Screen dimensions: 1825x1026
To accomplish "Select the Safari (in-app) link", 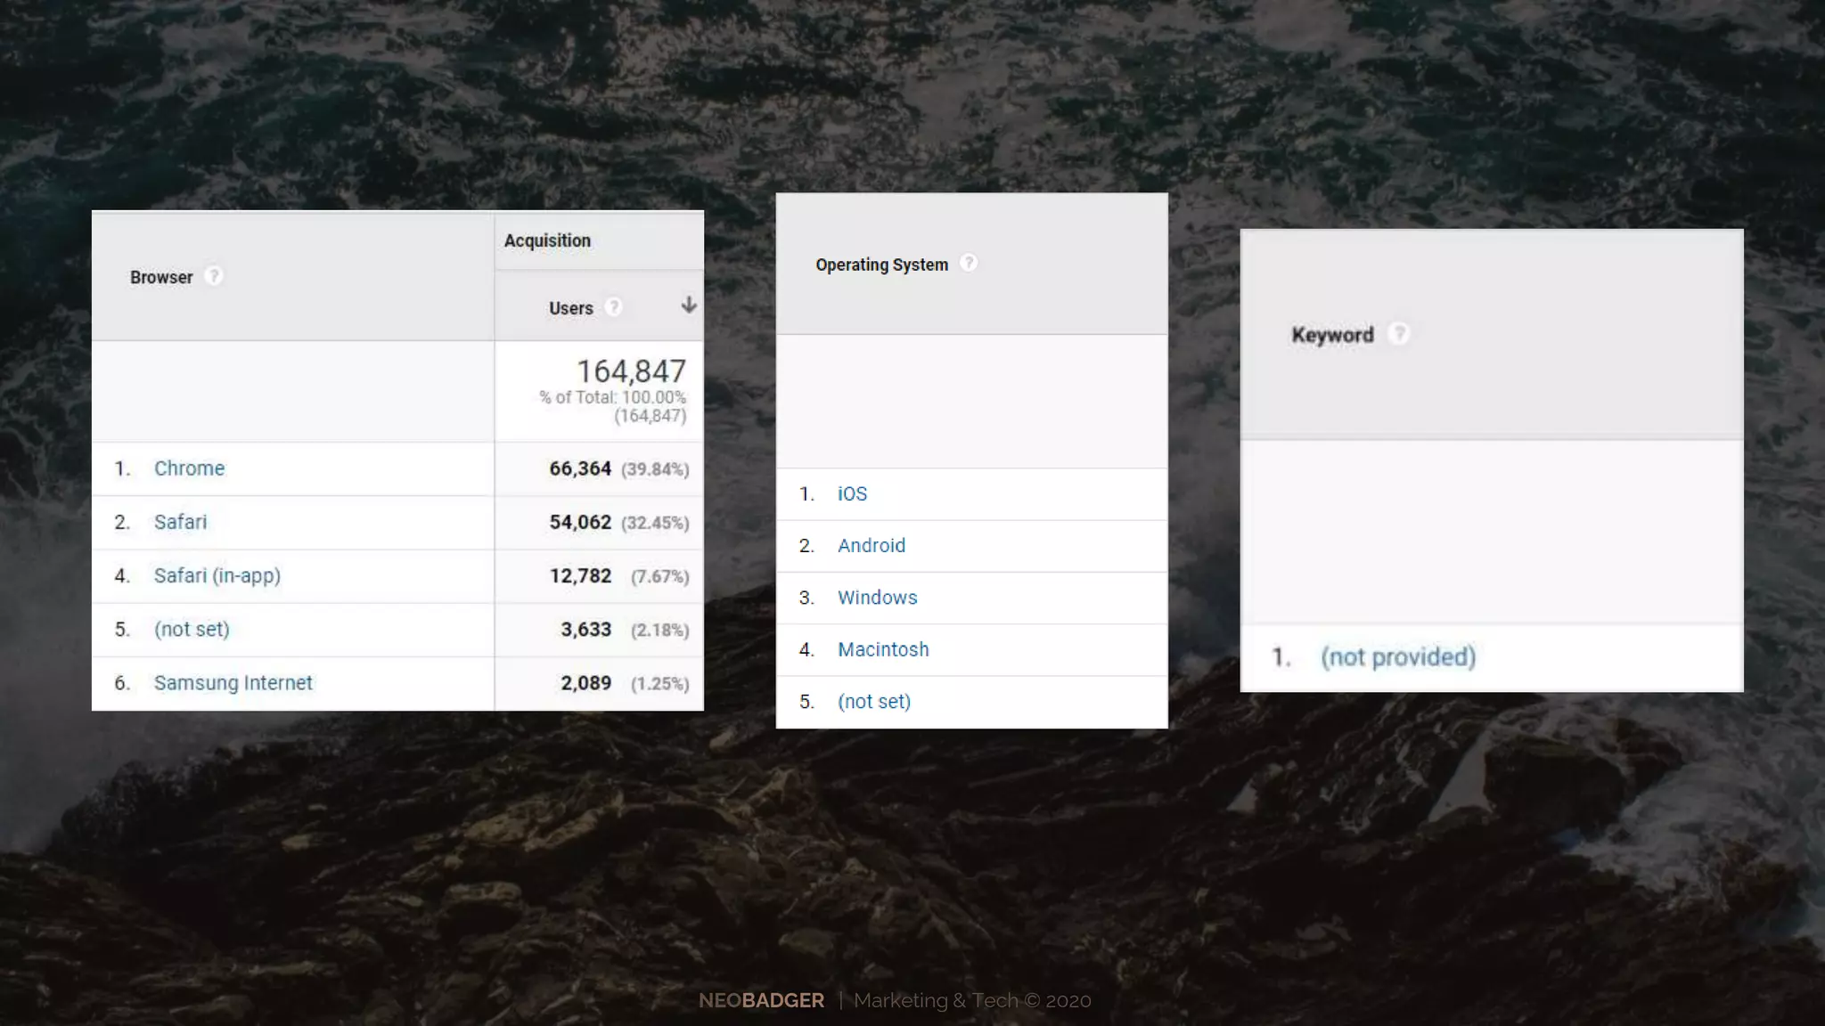I will [x=217, y=575].
